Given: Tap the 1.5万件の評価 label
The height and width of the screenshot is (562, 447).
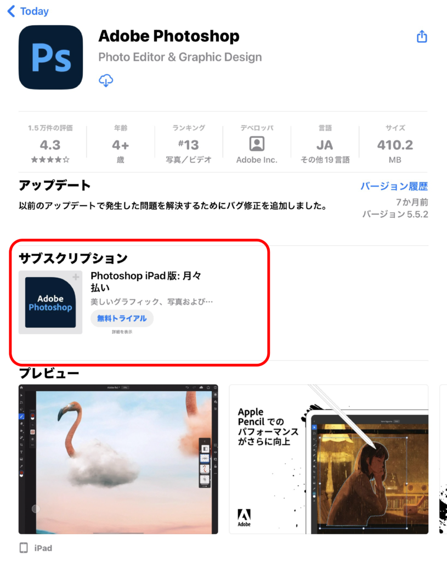Looking at the screenshot, I should tap(50, 128).
